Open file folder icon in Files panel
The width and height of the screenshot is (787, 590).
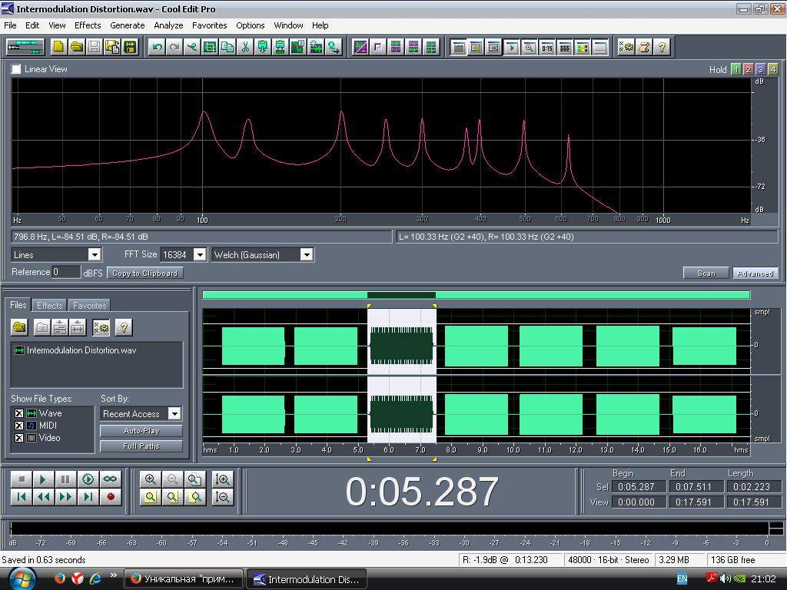(x=19, y=328)
